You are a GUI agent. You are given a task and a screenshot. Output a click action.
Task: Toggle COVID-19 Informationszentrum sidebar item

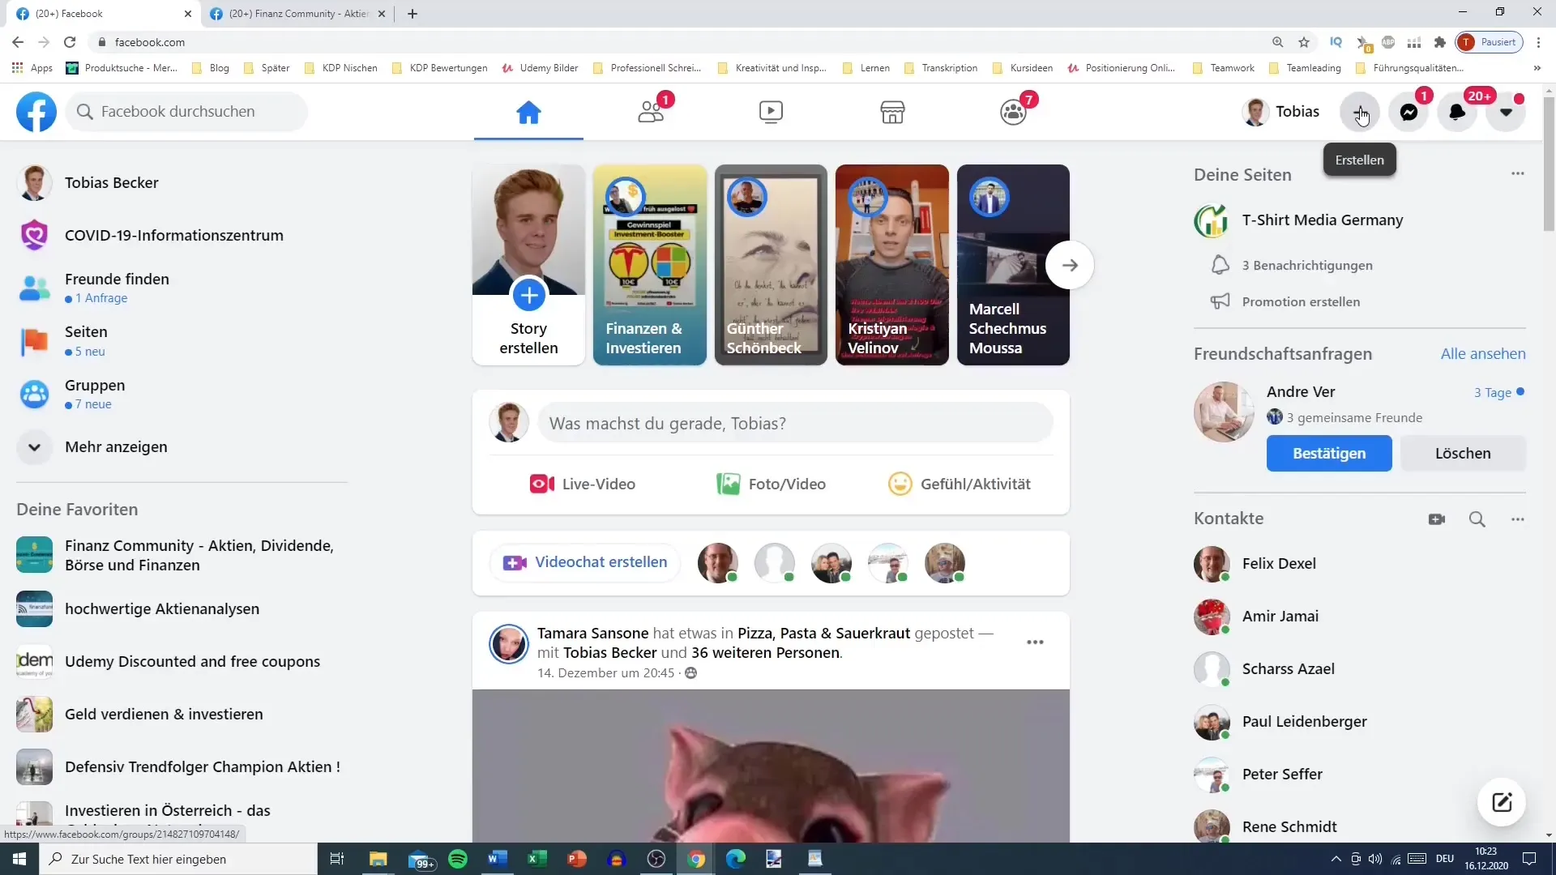[174, 235]
